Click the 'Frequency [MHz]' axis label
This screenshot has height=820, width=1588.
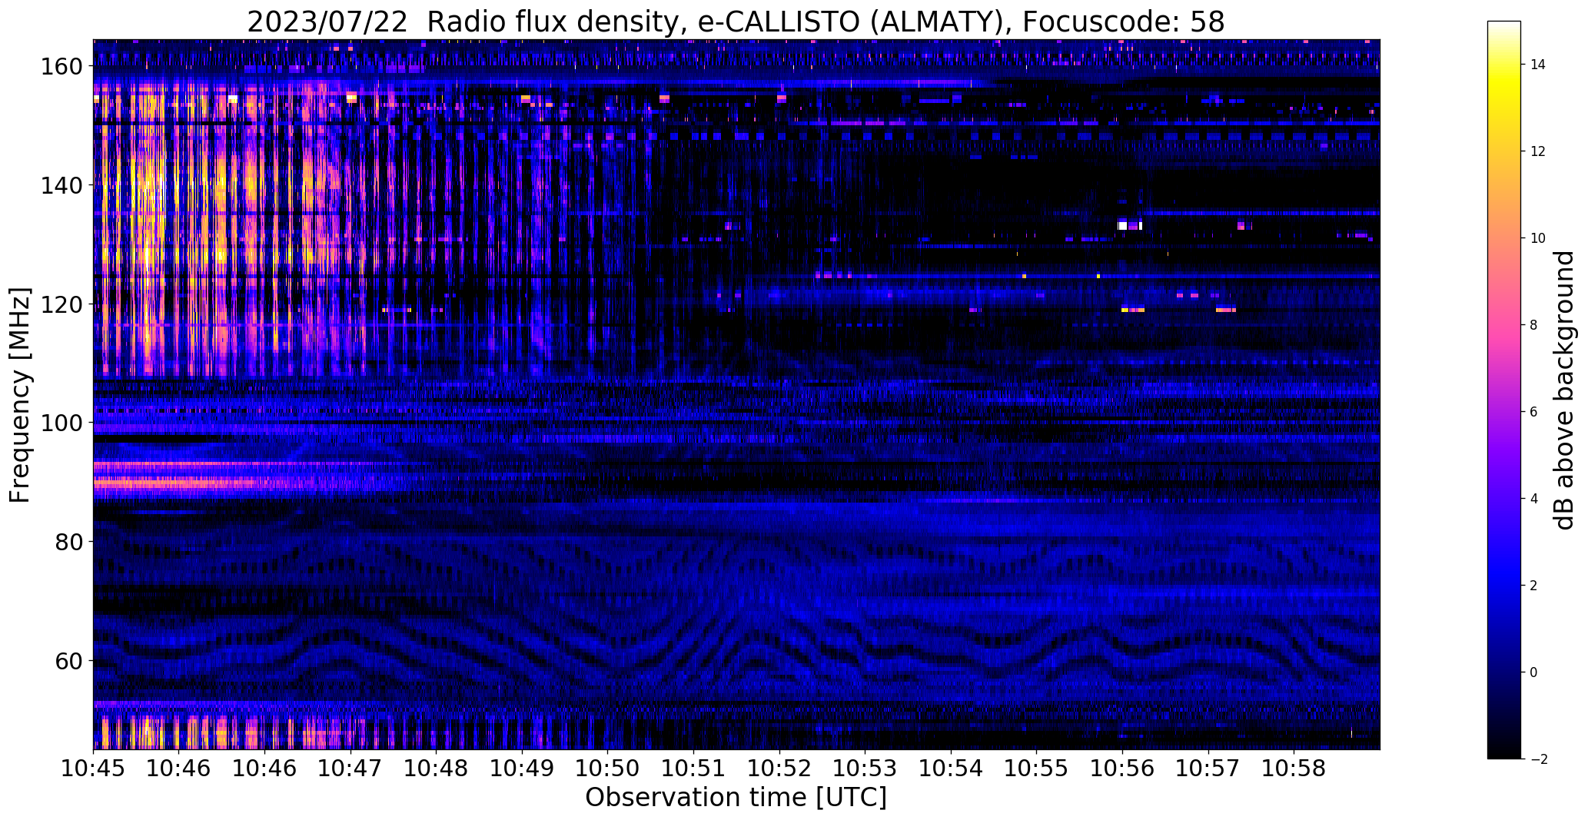point(20,395)
